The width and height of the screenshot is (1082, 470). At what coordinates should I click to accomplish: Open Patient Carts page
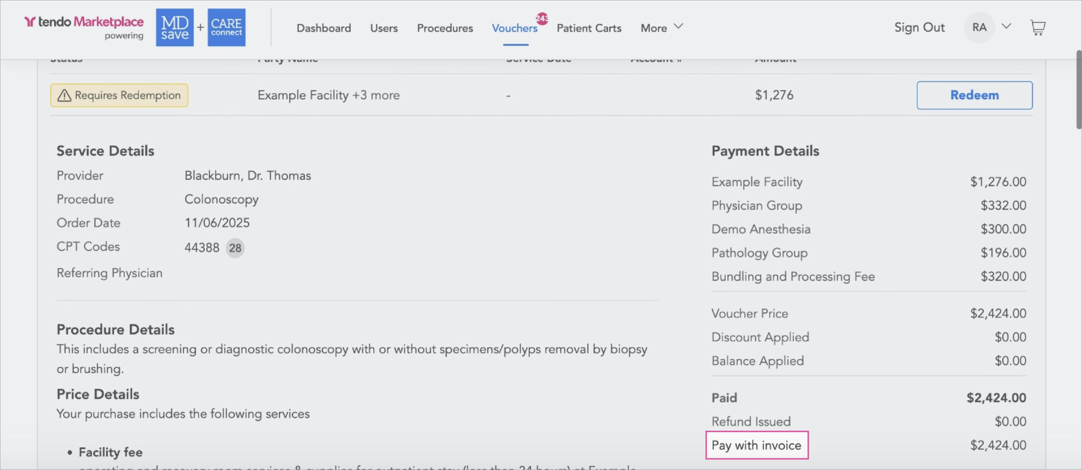[x=589, y=28]
